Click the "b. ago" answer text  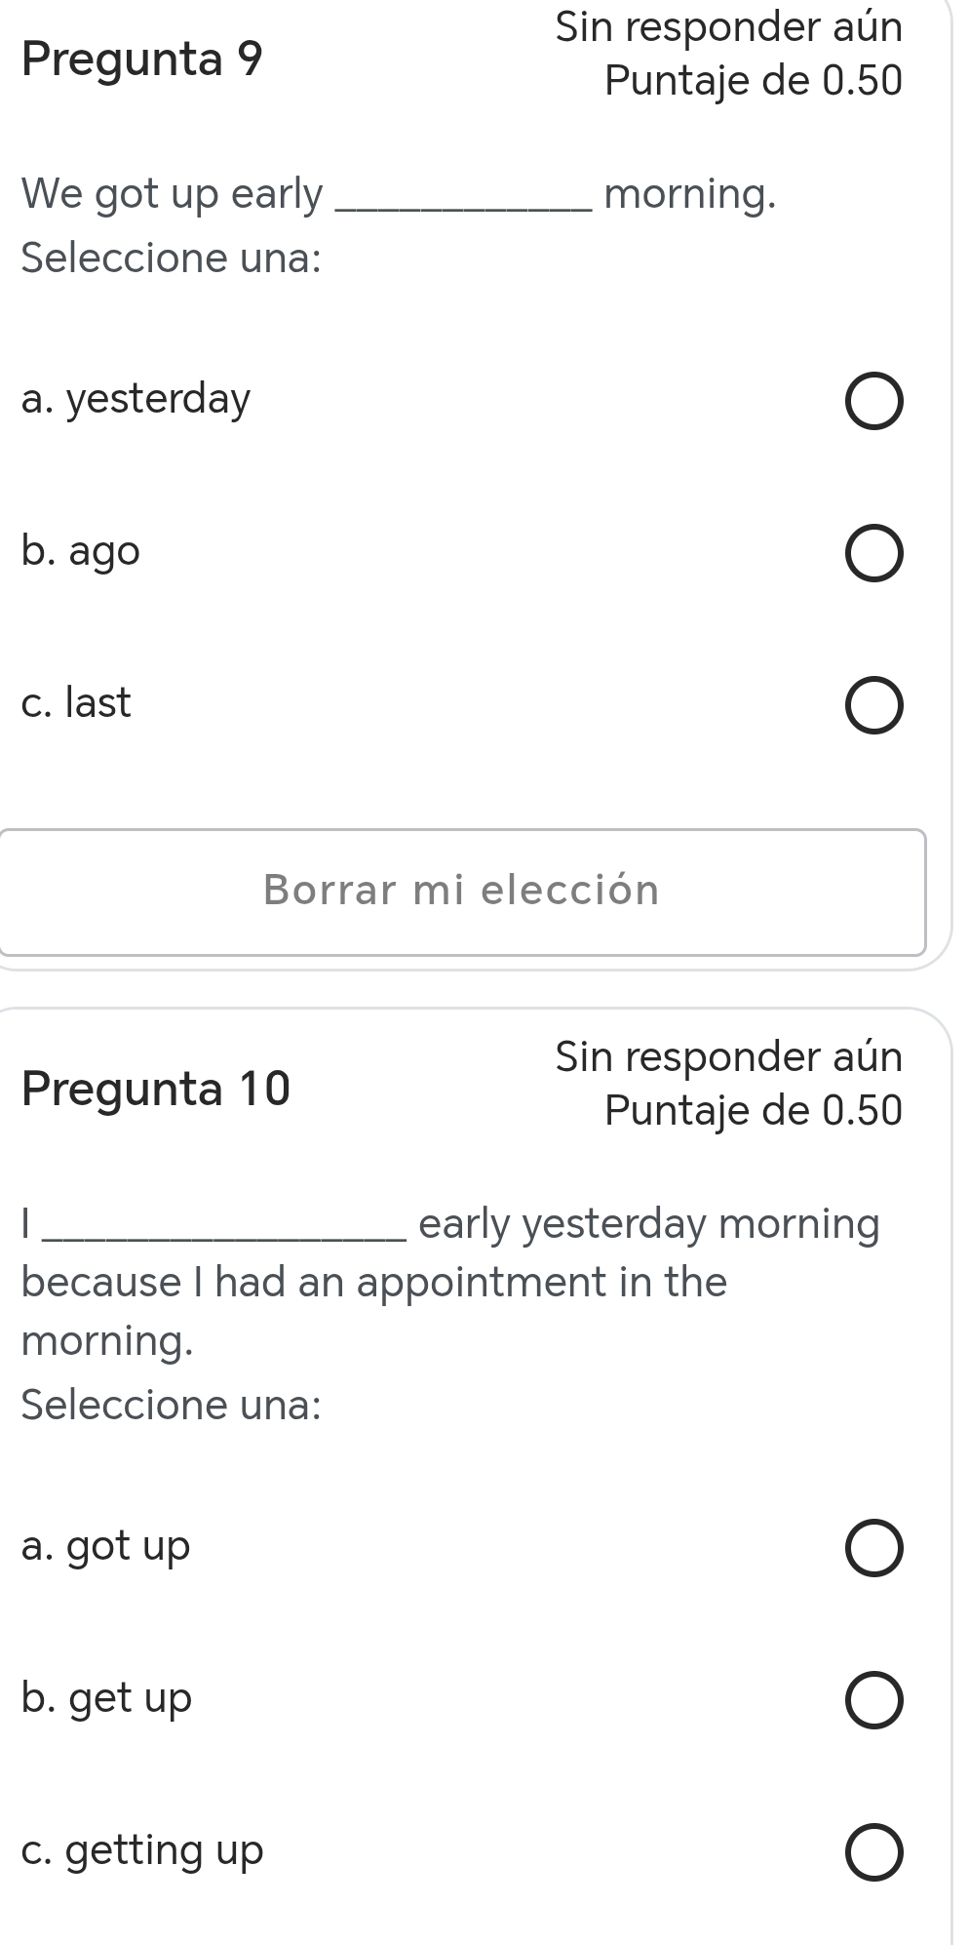tap(81, 551)
